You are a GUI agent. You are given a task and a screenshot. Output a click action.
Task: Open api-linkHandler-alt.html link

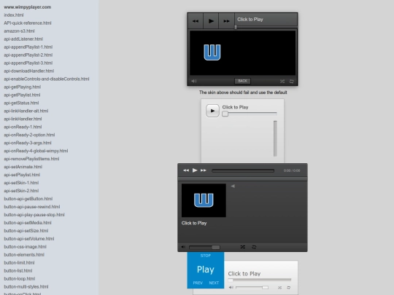(x=26, y=111)
